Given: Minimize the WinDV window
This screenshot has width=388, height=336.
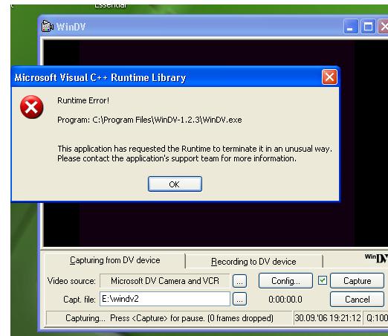Looking at the screenshot, I should tap(351, 27).
